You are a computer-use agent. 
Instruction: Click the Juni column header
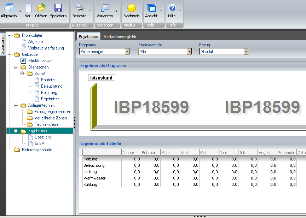229,153
